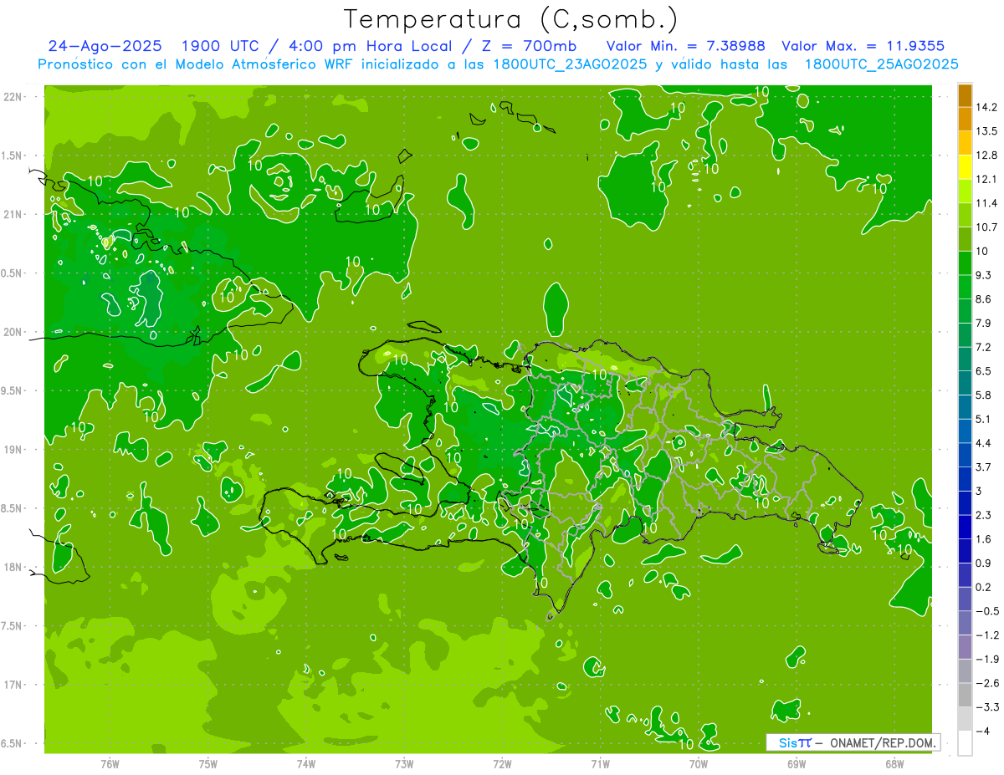The height and width of the screenshot is (775, 1004).
Task: Select the teal swatch between 5.8 and 6.5
Action: (x=965, y=383)
